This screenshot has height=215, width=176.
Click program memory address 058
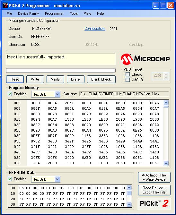tap(17, 163)
